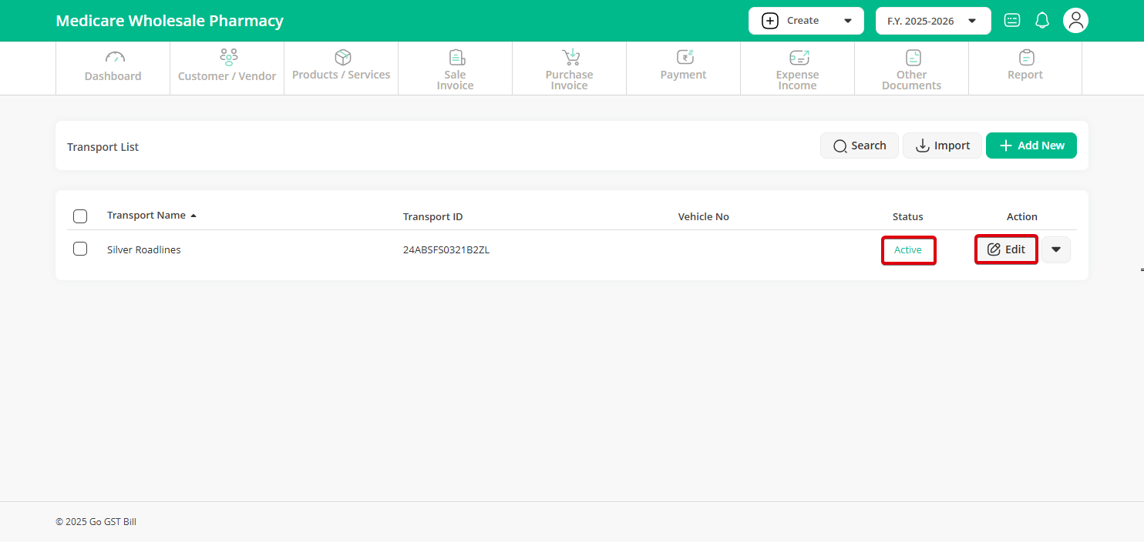Click the plus icon in Add New button
This screenshot has height=542, width=1144.
coord(1005,146)
